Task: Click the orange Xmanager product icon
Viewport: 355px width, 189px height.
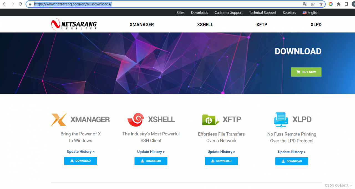Action: (59, 120)
